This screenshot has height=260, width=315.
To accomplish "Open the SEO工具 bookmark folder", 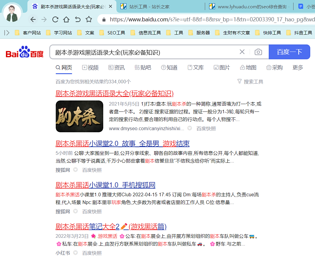I will [112, 33].
